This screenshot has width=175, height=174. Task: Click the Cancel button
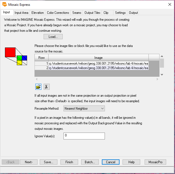111,162
